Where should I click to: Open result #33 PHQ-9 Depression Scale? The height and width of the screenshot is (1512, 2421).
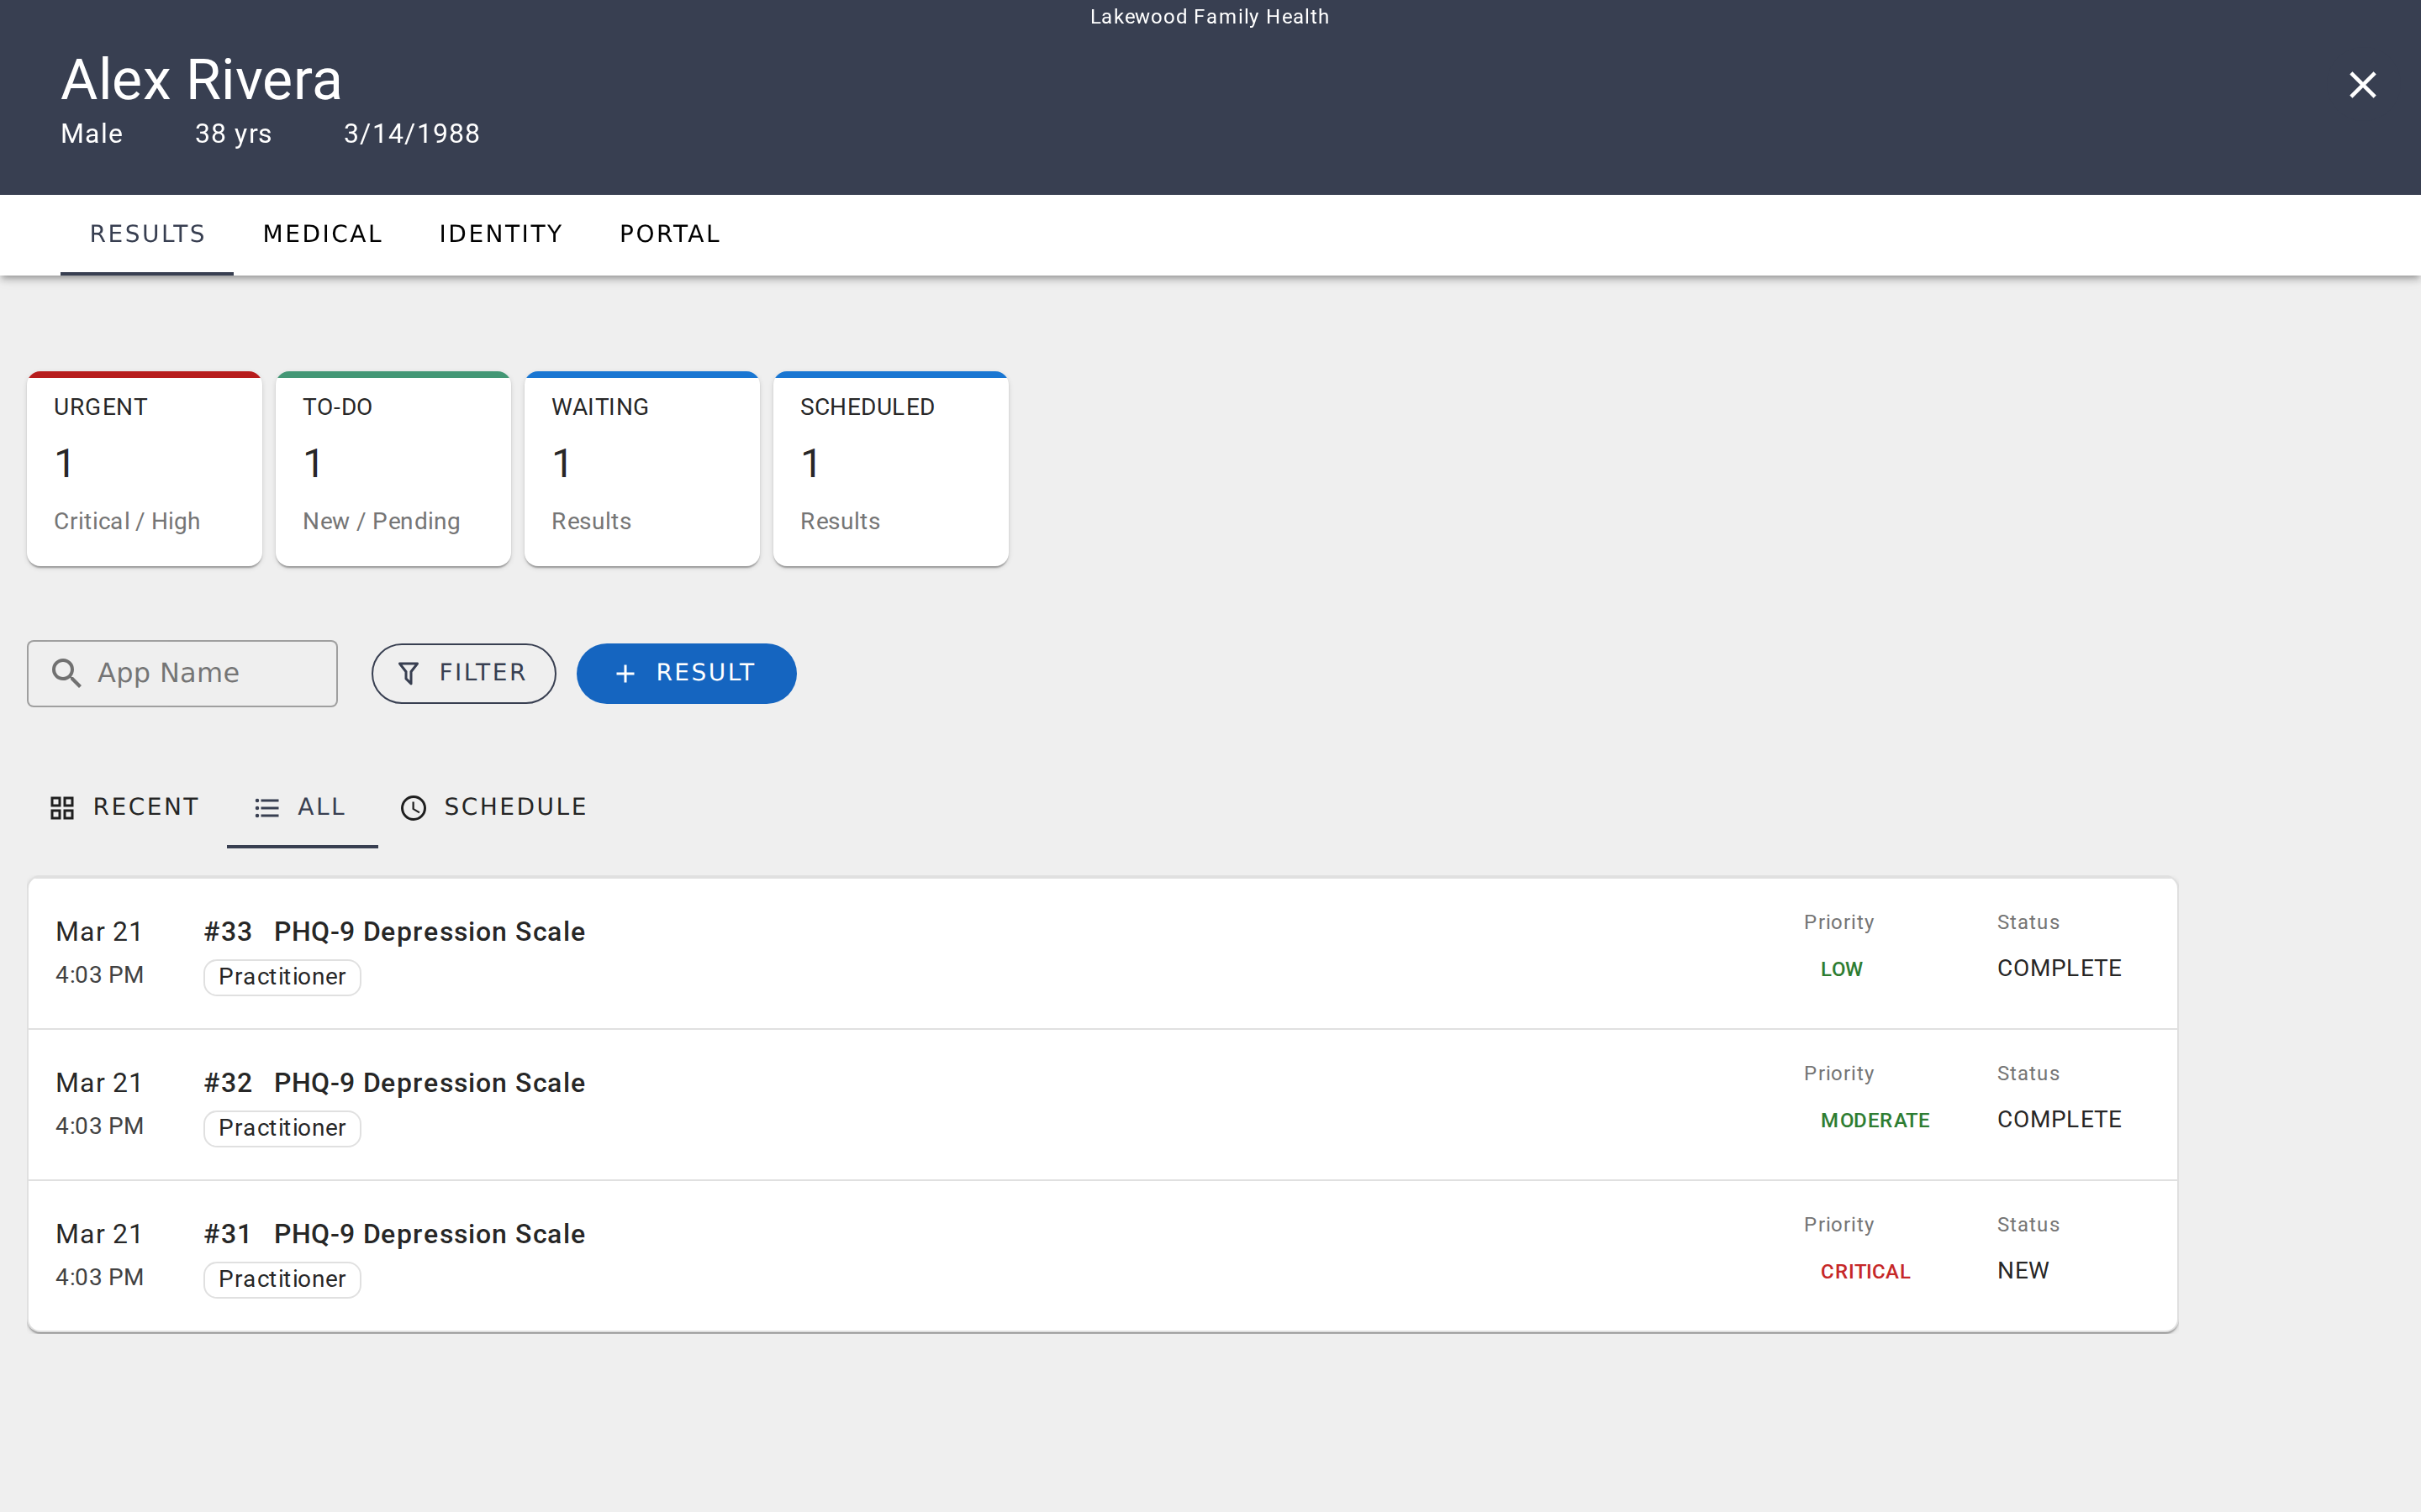430,932
